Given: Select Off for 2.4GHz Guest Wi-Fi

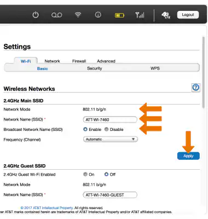Looking at the screenshot, I should click(x=106, y=174).
